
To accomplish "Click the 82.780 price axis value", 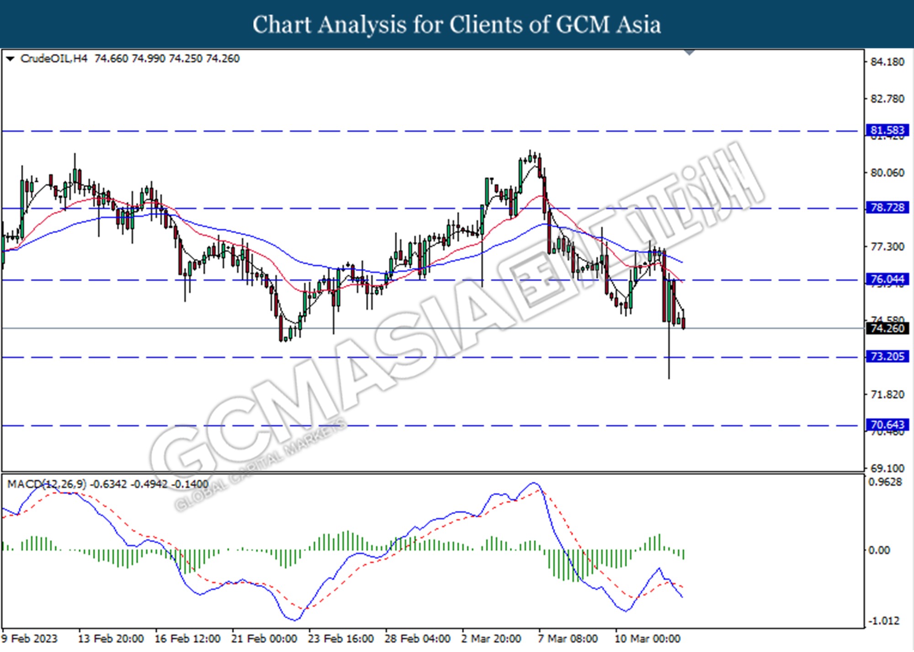I will pos(887,99).
